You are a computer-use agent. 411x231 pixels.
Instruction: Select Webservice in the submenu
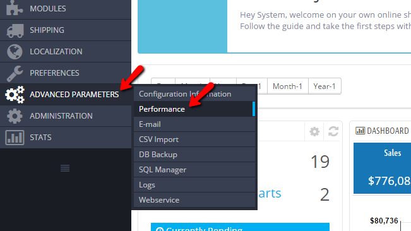click(x=194, y=200)
